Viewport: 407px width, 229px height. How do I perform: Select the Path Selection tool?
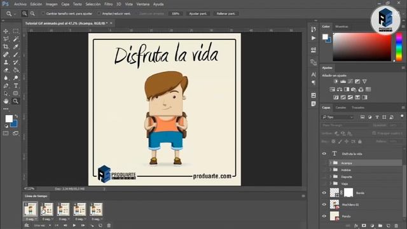pyautogui.click(x=6, y=94)
